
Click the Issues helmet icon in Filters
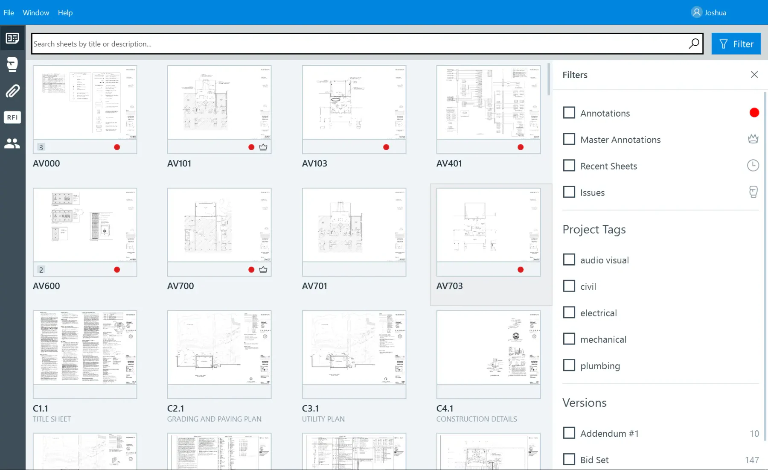[753, 192]
